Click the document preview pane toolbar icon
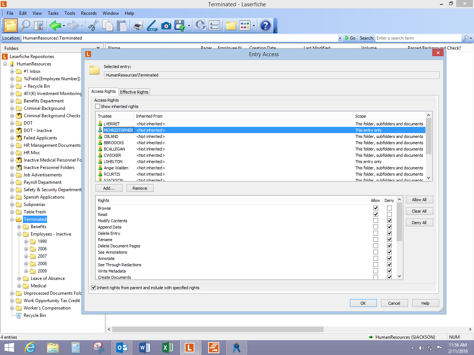The image size is (474, 355). click(39, 26)
